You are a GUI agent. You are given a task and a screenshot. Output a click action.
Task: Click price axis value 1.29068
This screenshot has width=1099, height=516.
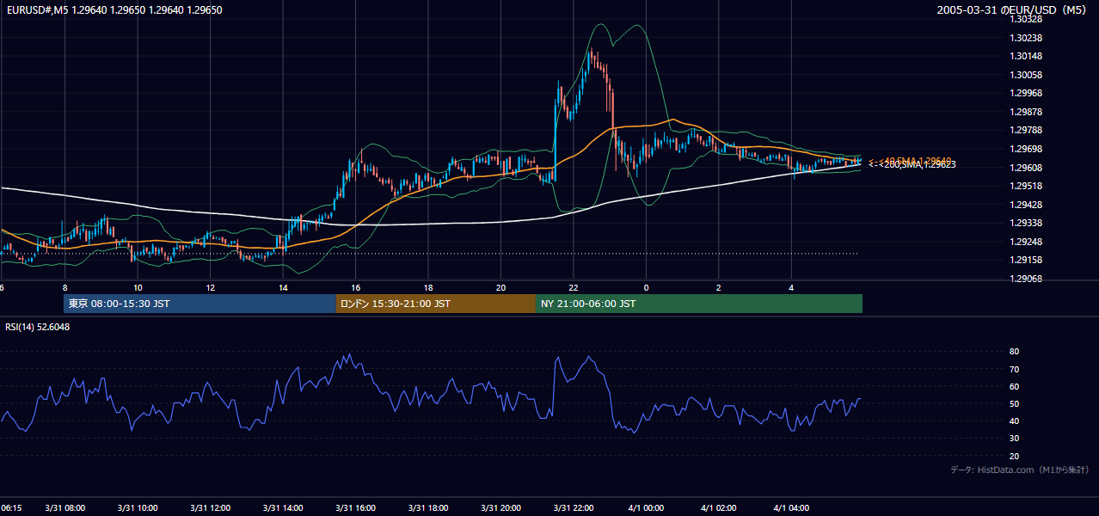1027,279
